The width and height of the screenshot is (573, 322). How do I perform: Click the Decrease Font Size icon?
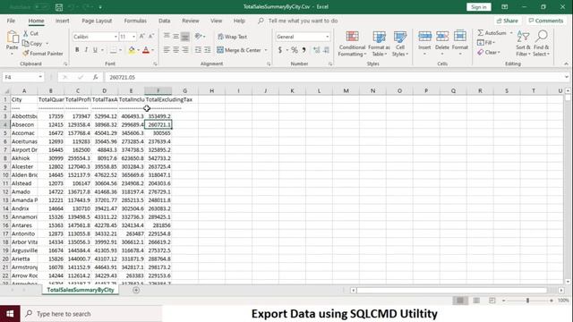pyautogui.click(x=151, y=36)
